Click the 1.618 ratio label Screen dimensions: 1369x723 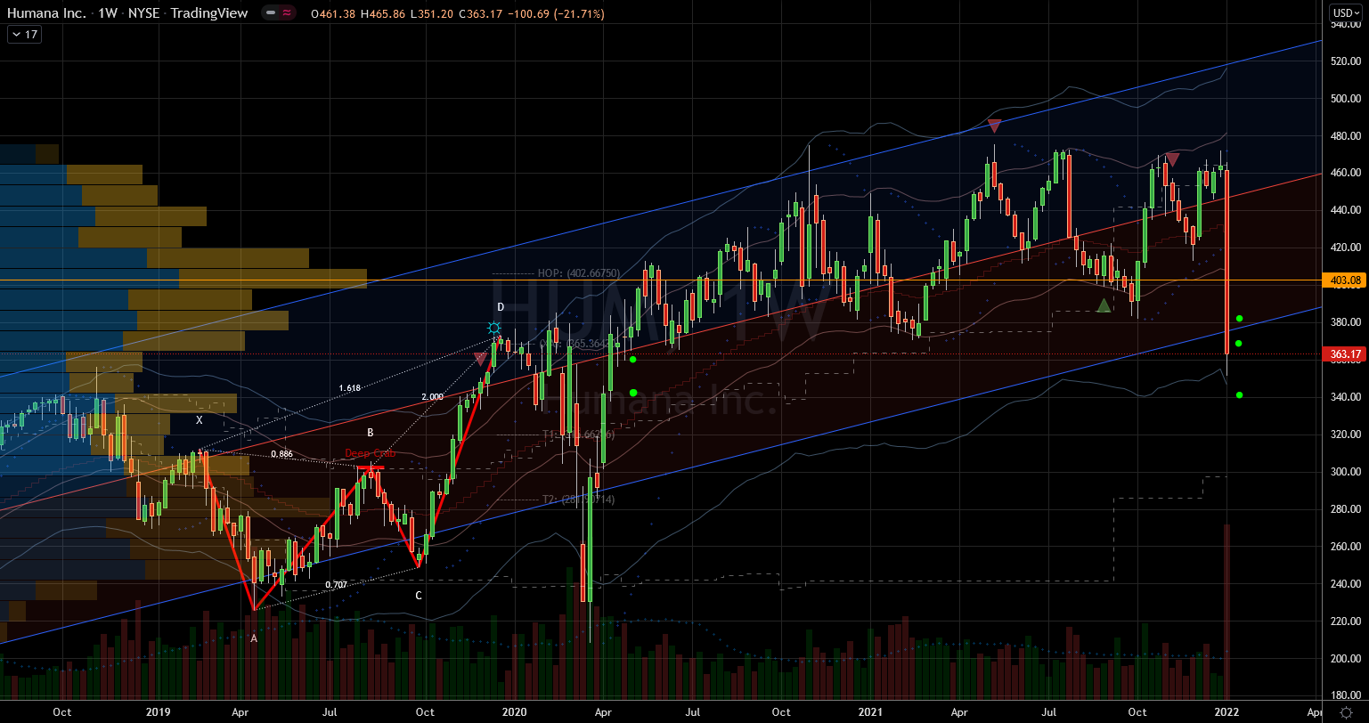[x=350, y=388]
